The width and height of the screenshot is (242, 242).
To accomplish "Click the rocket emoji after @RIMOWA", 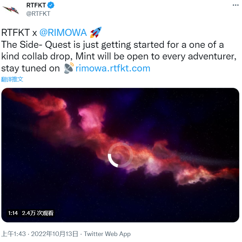I will (96, 32).
